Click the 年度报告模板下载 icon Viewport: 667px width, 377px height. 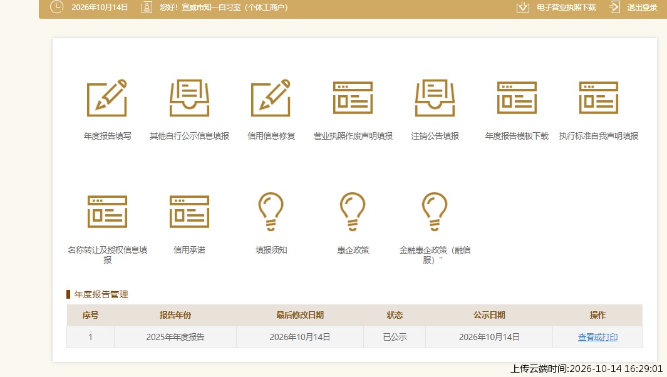coord(517,98)
